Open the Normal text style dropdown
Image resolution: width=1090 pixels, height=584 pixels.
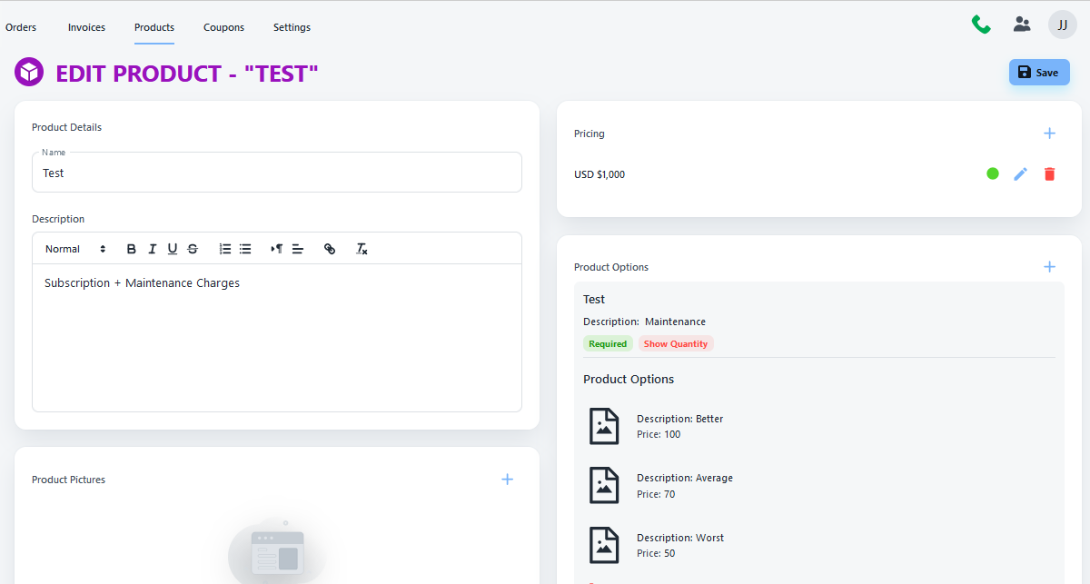click(x=75, y=249)
